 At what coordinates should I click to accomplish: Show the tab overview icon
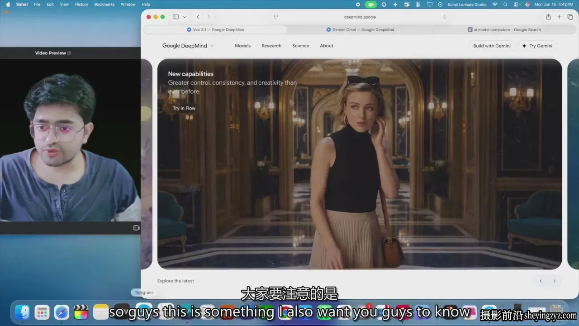(x=570, y=17)
